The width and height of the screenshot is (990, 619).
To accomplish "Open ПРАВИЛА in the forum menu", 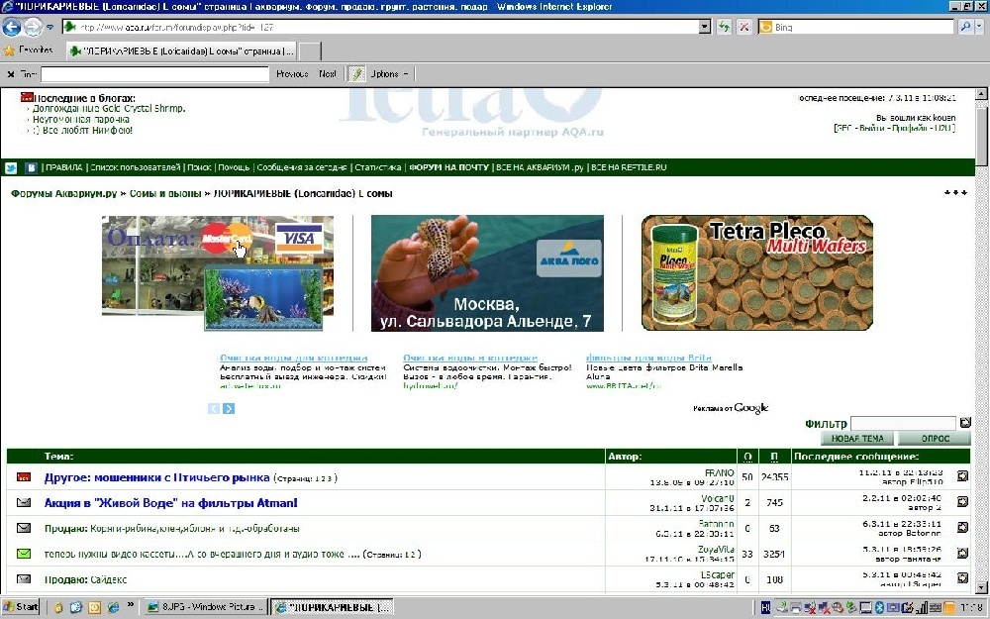I will 63,167.
